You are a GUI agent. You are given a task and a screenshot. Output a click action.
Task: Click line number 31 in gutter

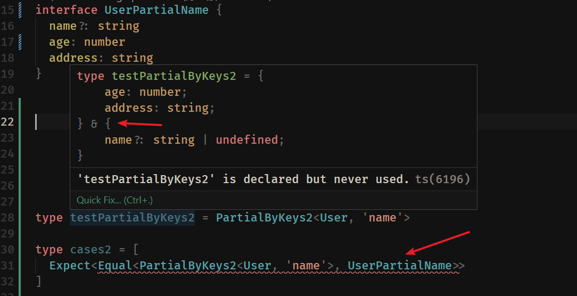[7, 266]
